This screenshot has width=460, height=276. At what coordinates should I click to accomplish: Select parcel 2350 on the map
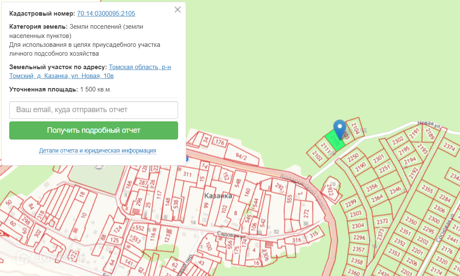click(x=411, y=220)
